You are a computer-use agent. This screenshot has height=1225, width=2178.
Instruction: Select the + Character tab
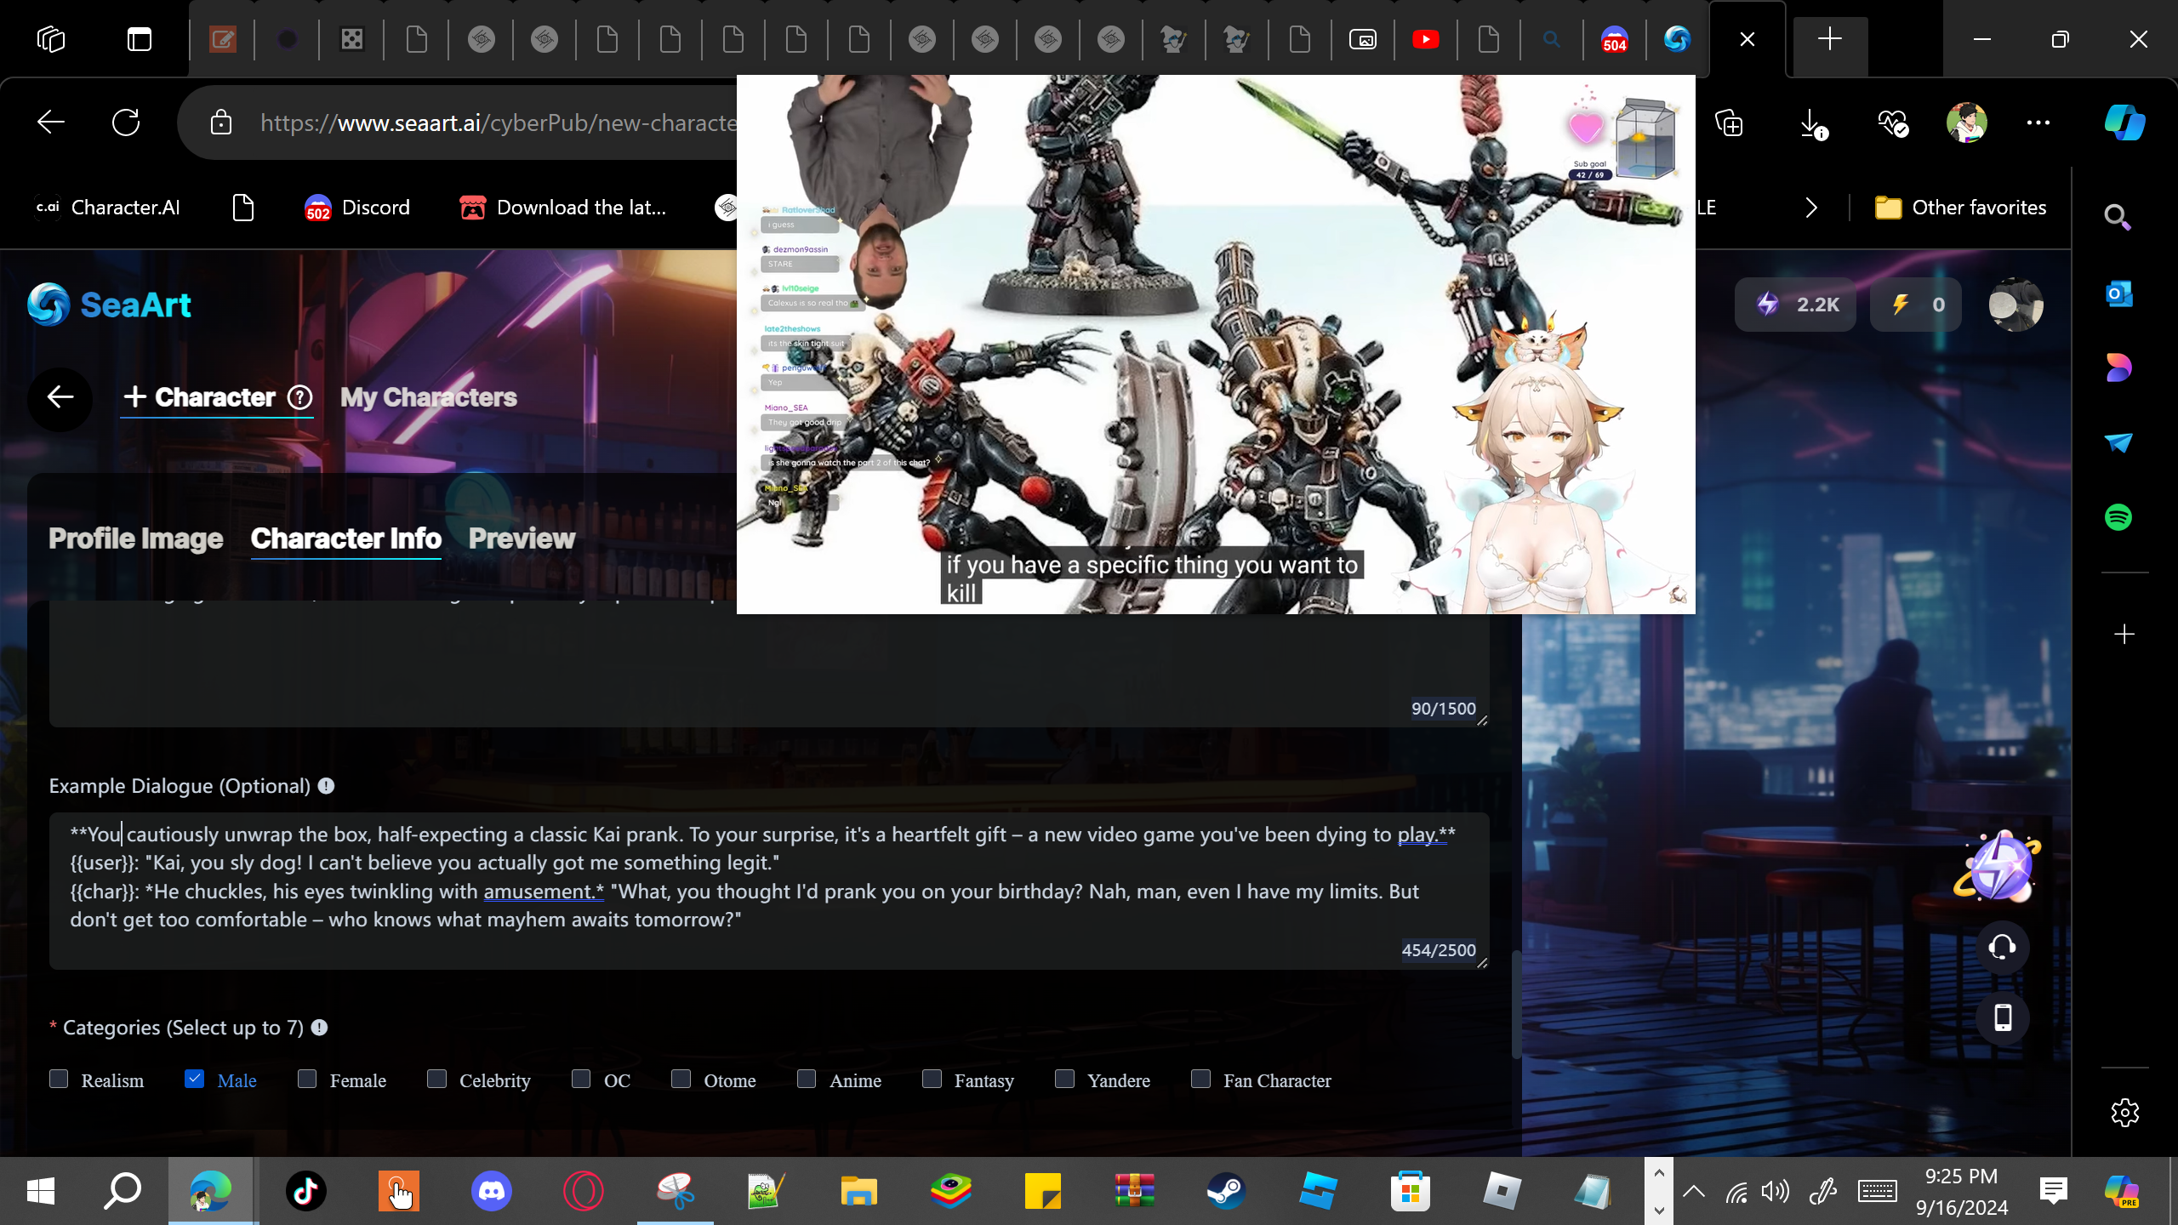point(199,397)
